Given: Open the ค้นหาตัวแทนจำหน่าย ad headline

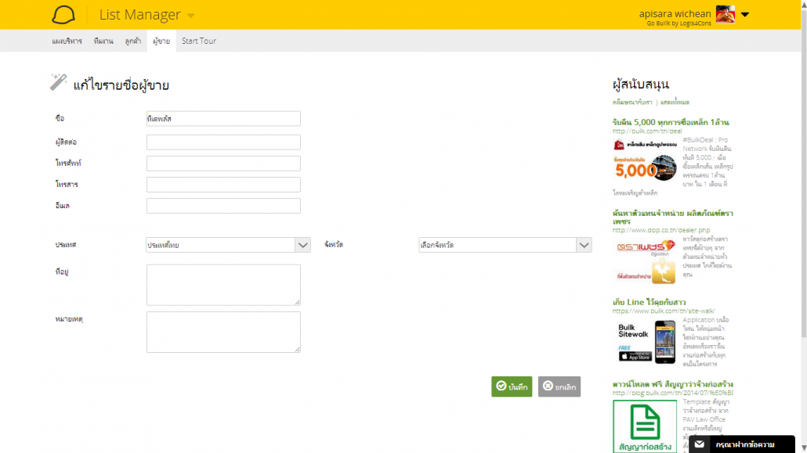Looking at the screenshot, I should pyautogui.click(x=673, y=217).
